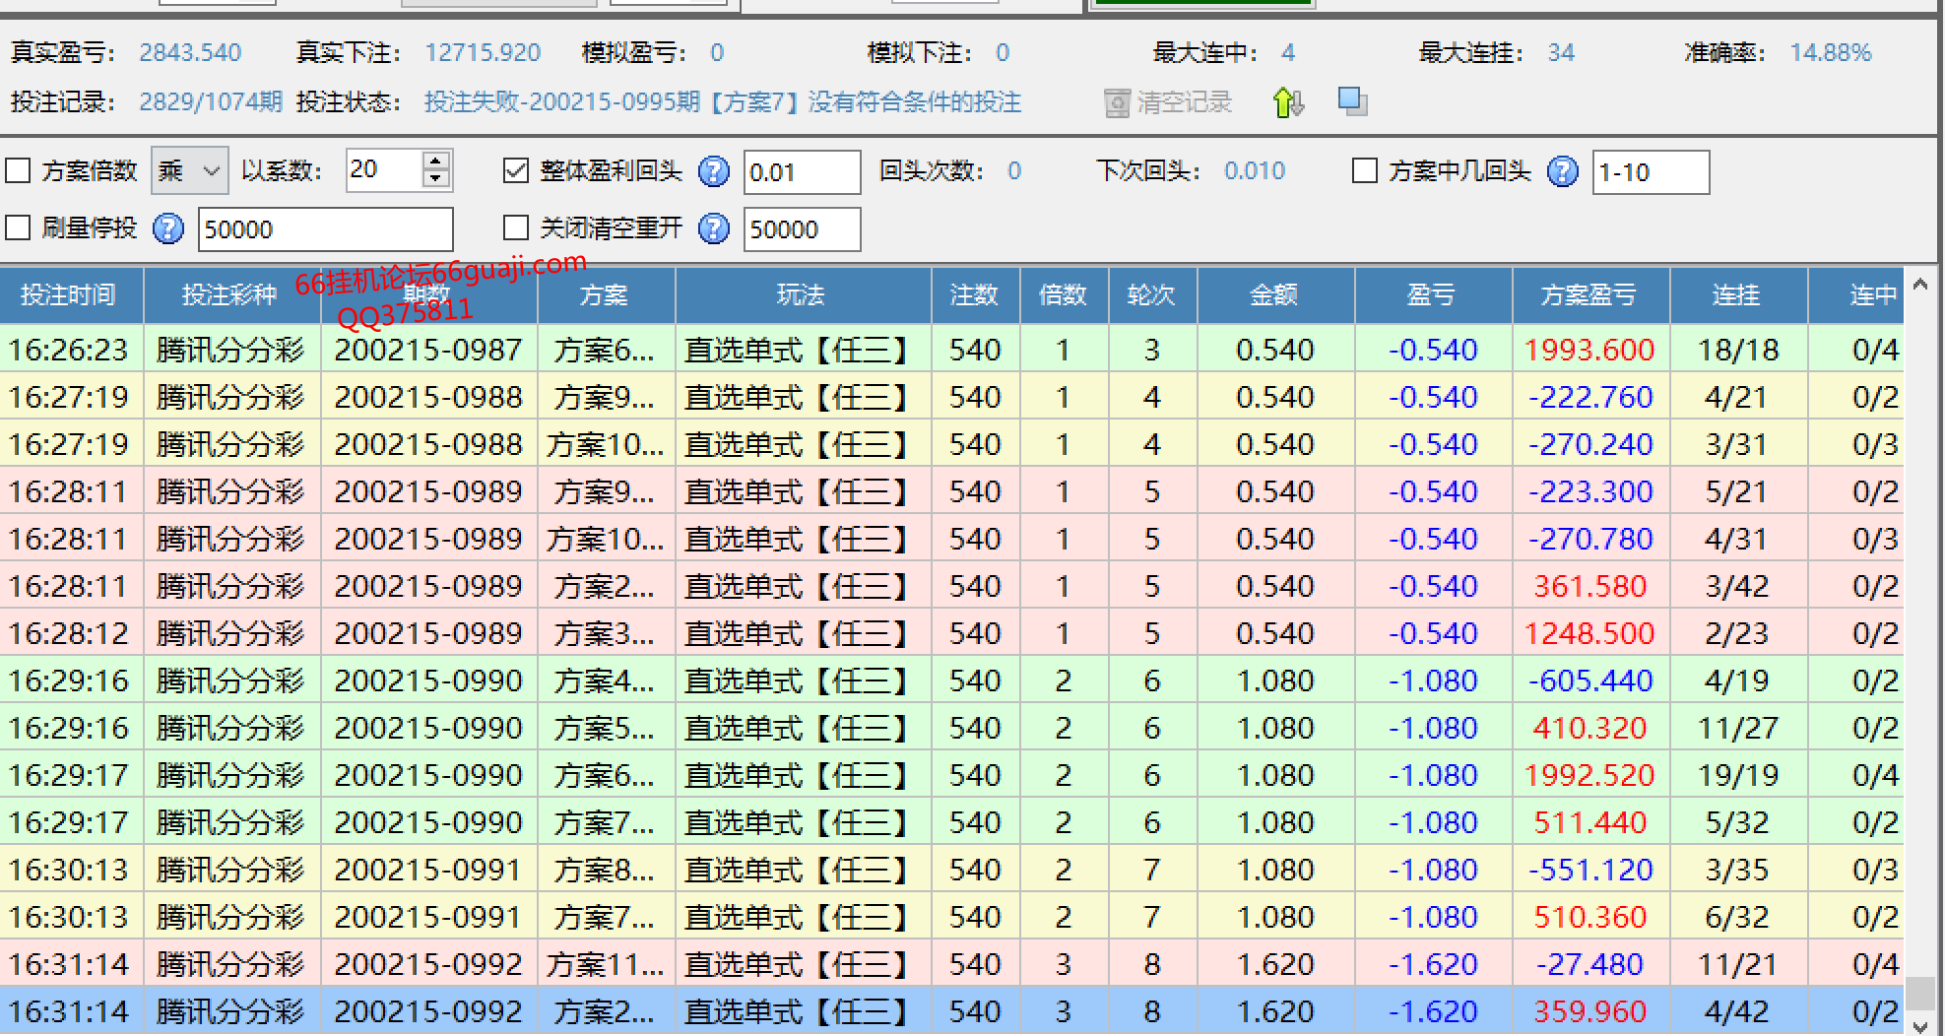Click the -551.120 plan profit cell
Image resolution: width=1945 pixels, height=1036 pixels.
tap(1590, 870)
